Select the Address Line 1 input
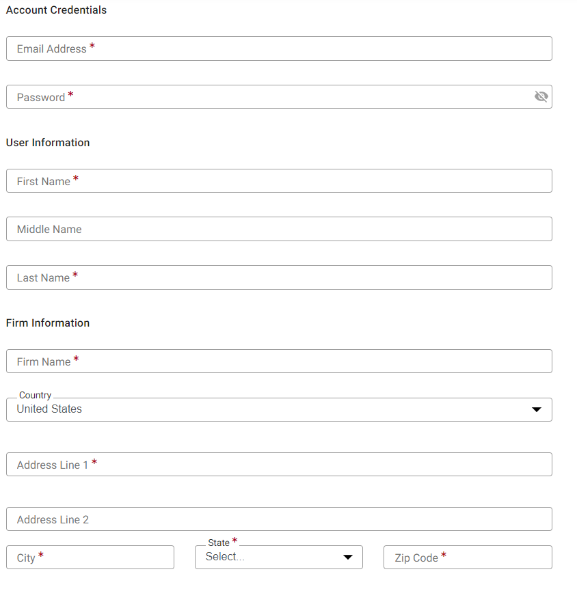The height and width of the screenshot is (589, 577). [x=279, y=464]
